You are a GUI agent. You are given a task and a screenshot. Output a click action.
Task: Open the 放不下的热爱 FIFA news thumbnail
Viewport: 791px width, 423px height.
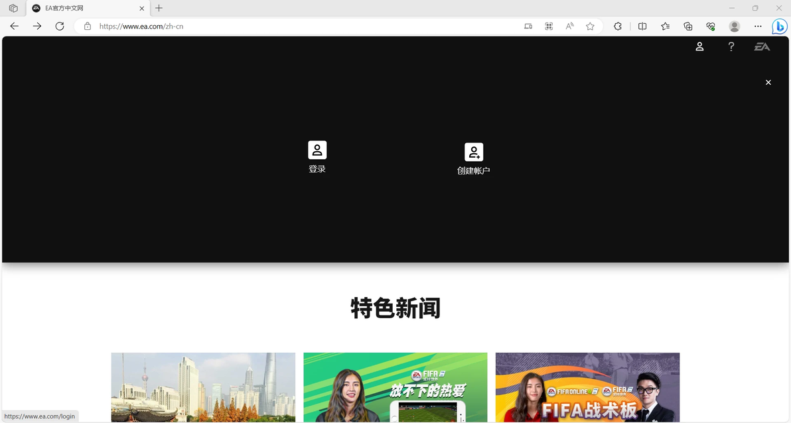coord(395,387)
